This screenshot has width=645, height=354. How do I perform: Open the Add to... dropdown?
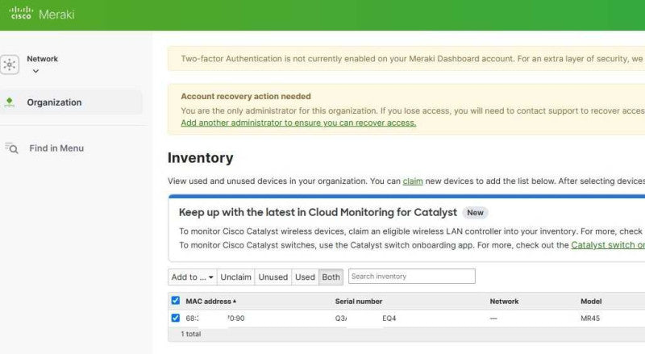[x=192, y=277]
